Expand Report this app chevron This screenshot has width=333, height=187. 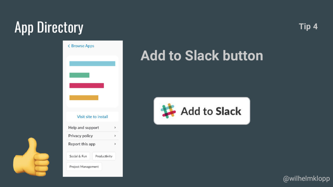point(115,144)
